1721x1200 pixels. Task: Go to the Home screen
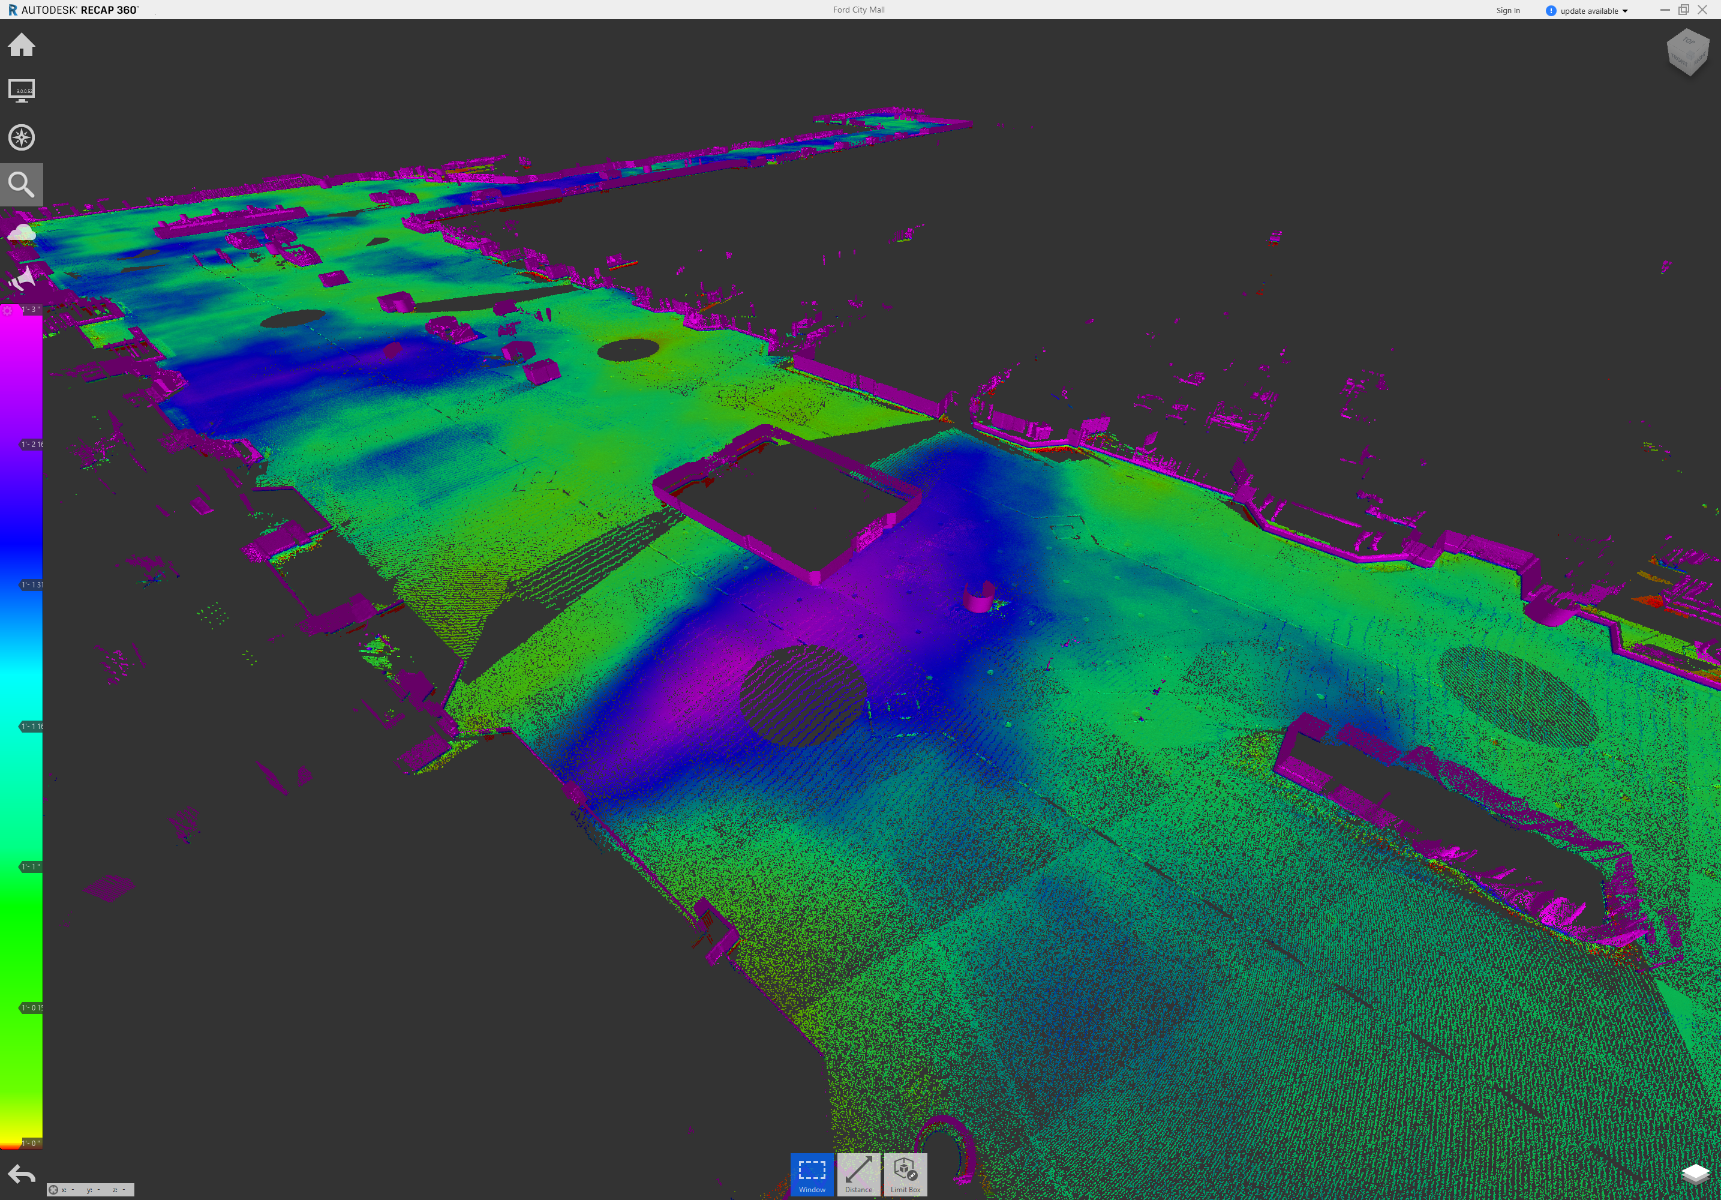pos(22,45)
